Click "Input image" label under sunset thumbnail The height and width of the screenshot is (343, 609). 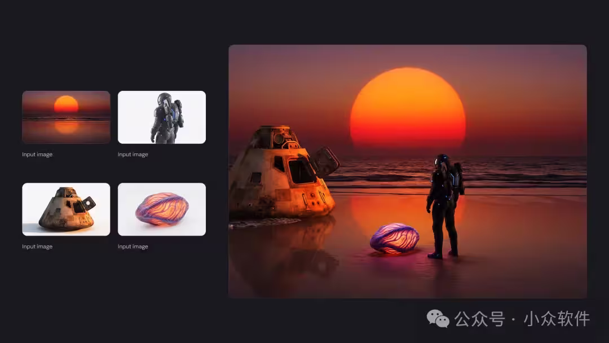(x=37, y=155)
